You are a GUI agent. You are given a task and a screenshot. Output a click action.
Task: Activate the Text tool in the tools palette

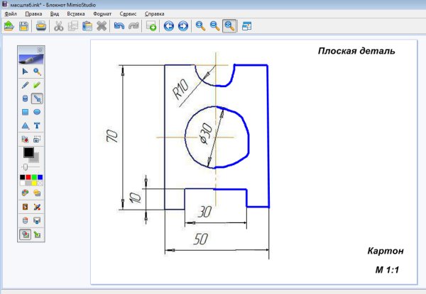(37, 125)
